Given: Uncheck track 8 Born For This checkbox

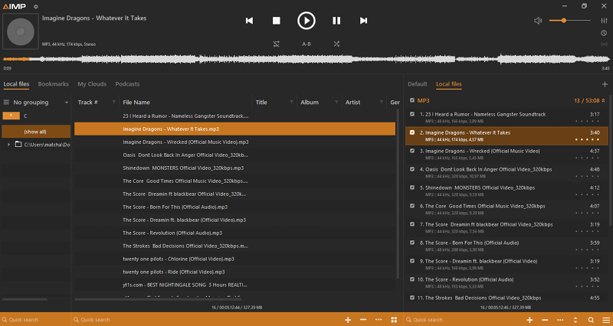Looking at the screenshot, I should pos(412,243).
